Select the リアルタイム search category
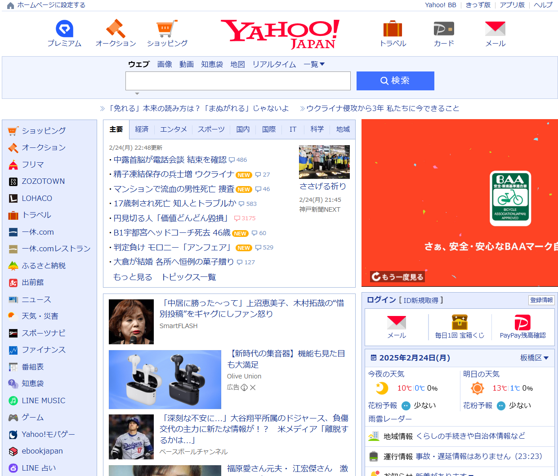 (274, 64)
